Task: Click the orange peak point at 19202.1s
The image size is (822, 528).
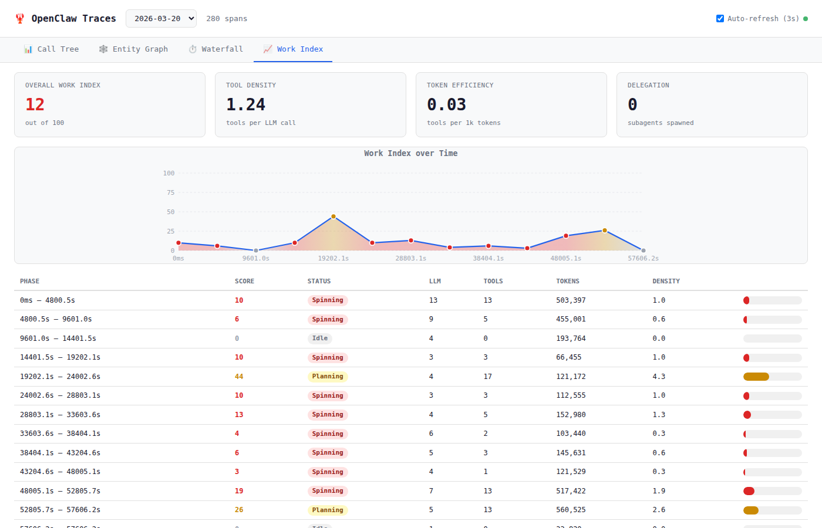Action: [x=333, y=216]
